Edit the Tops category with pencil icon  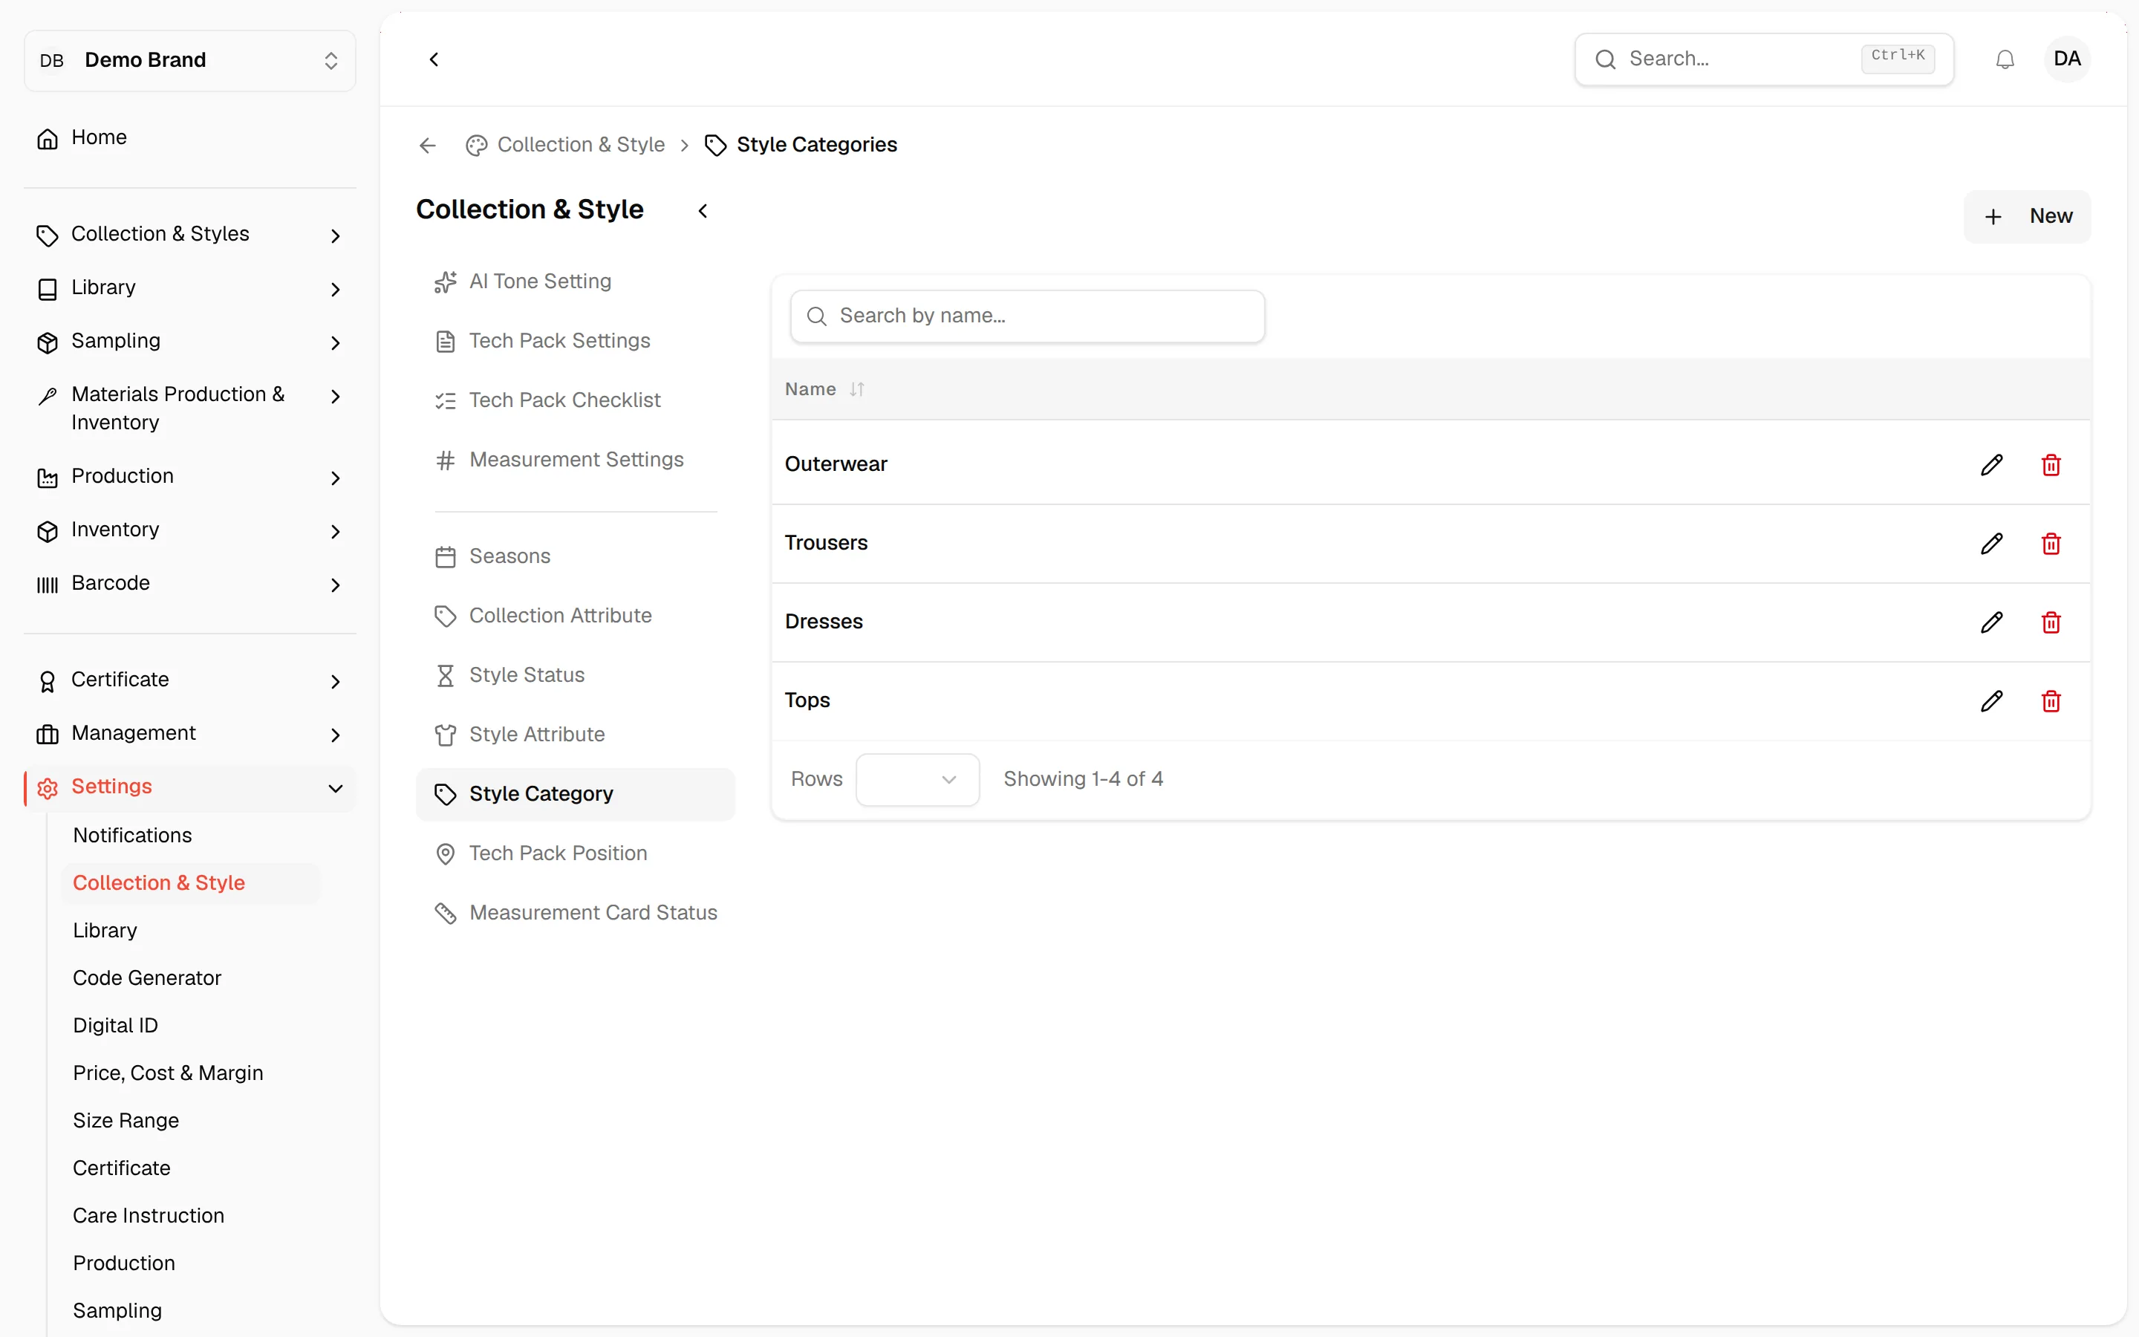point(1991,700)
